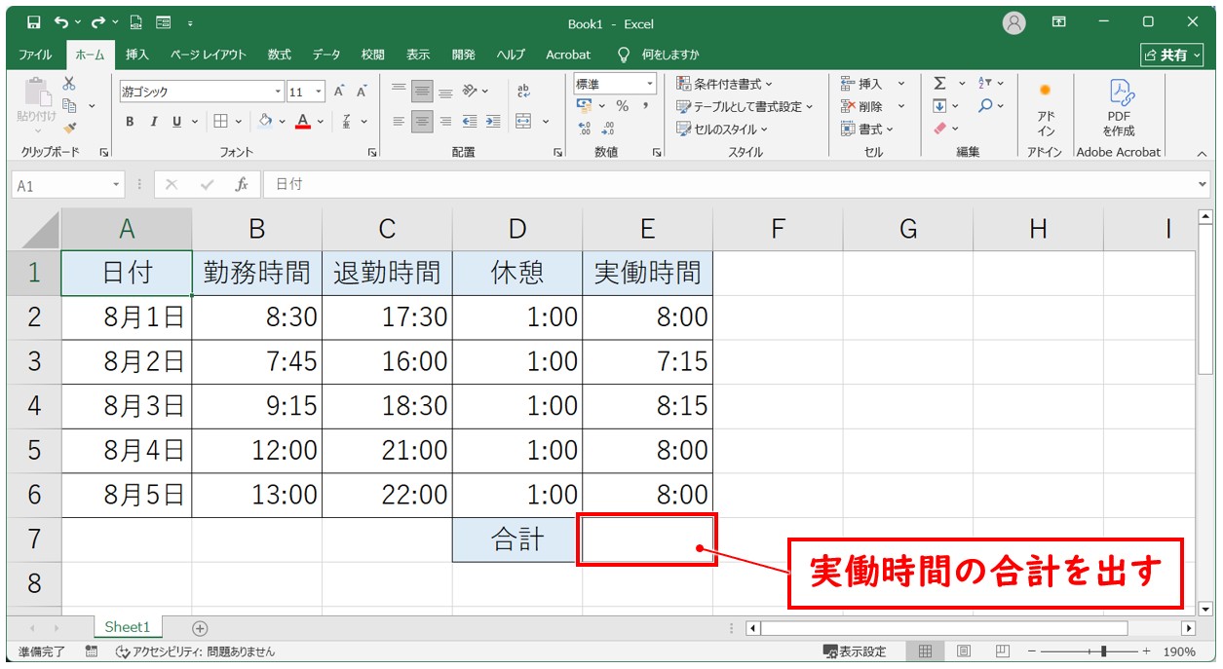Click the Cut scissors icon
The image size is (1223, 669).
[69, 85]
